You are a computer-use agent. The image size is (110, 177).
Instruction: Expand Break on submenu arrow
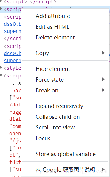[x=103, y=90]
